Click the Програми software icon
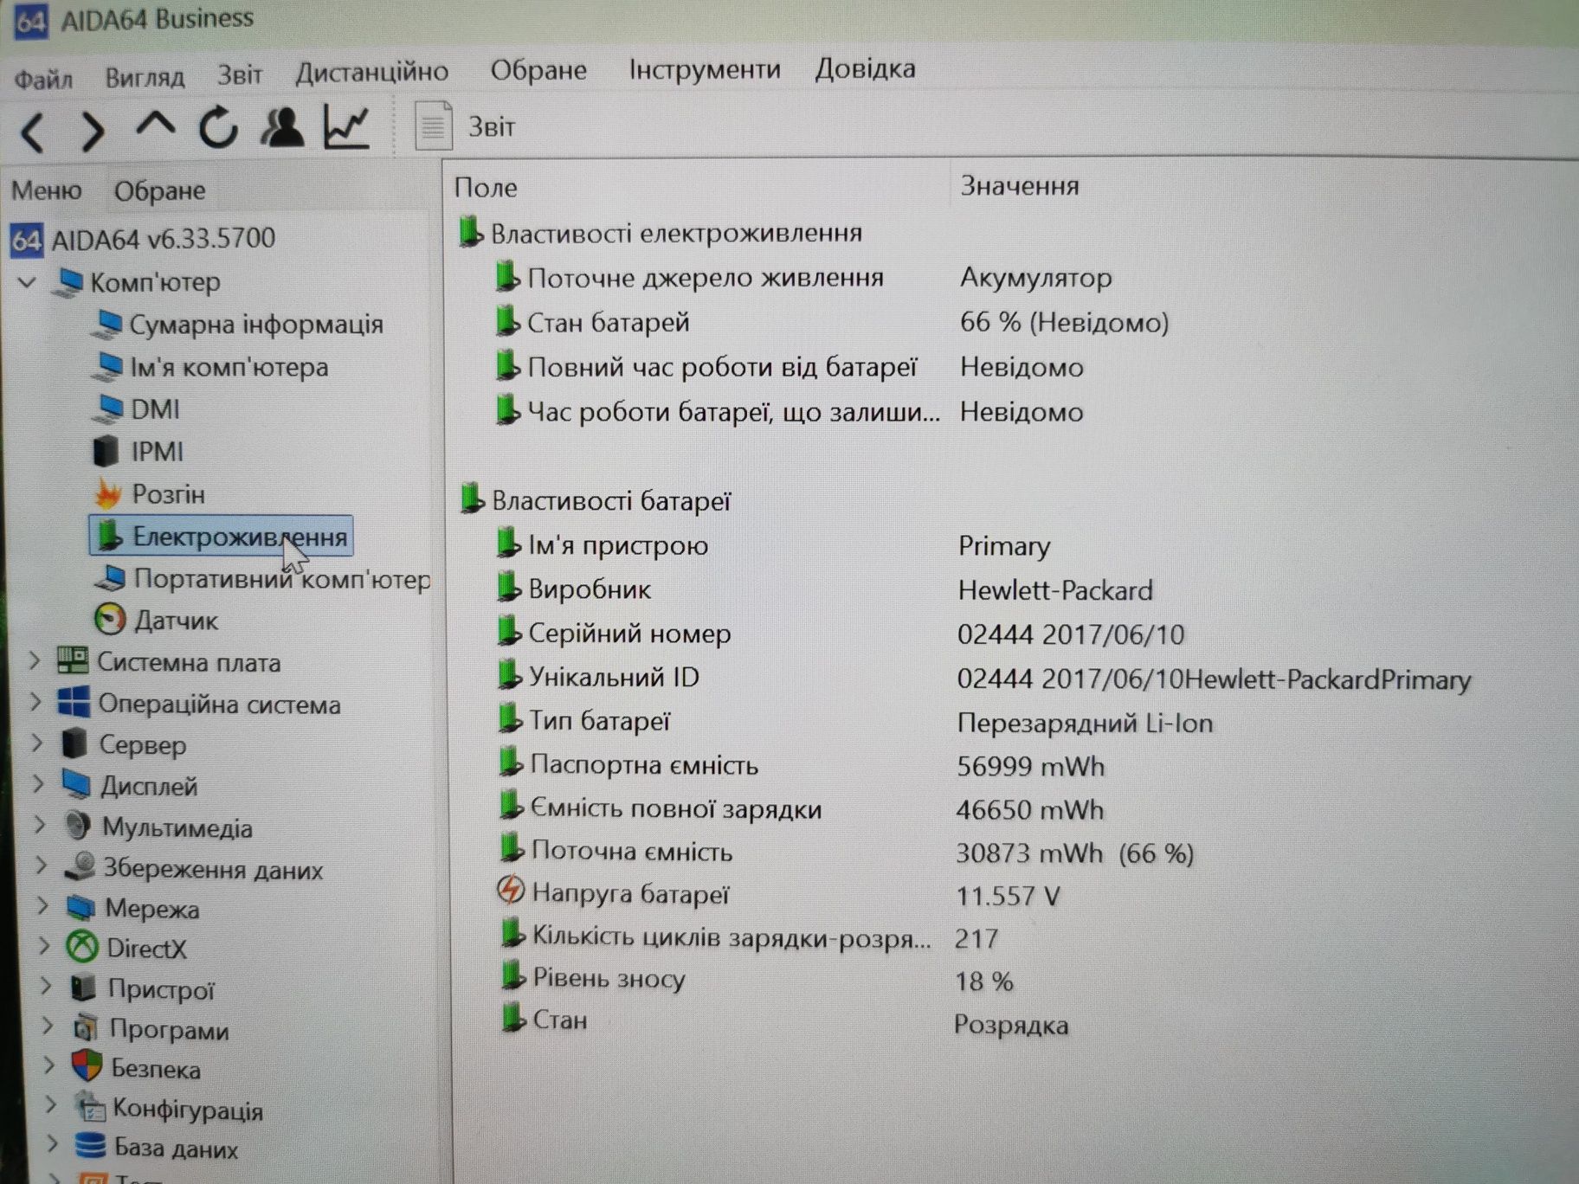The height and width of the screenshot is (1184, 1579). (86, 1028)
